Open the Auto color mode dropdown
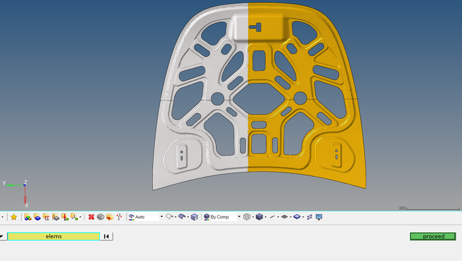 pos(161,217)
